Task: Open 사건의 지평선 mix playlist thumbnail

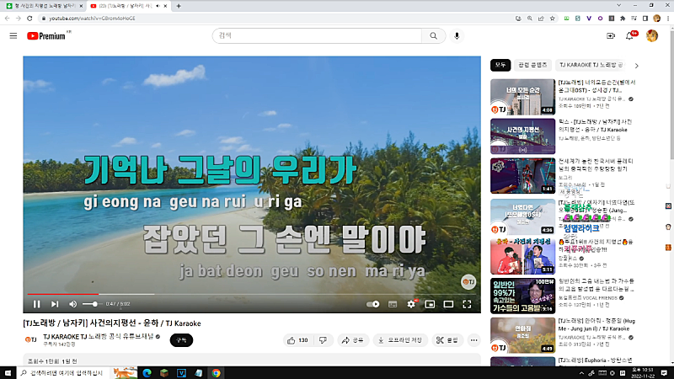Action: point(522,136)
